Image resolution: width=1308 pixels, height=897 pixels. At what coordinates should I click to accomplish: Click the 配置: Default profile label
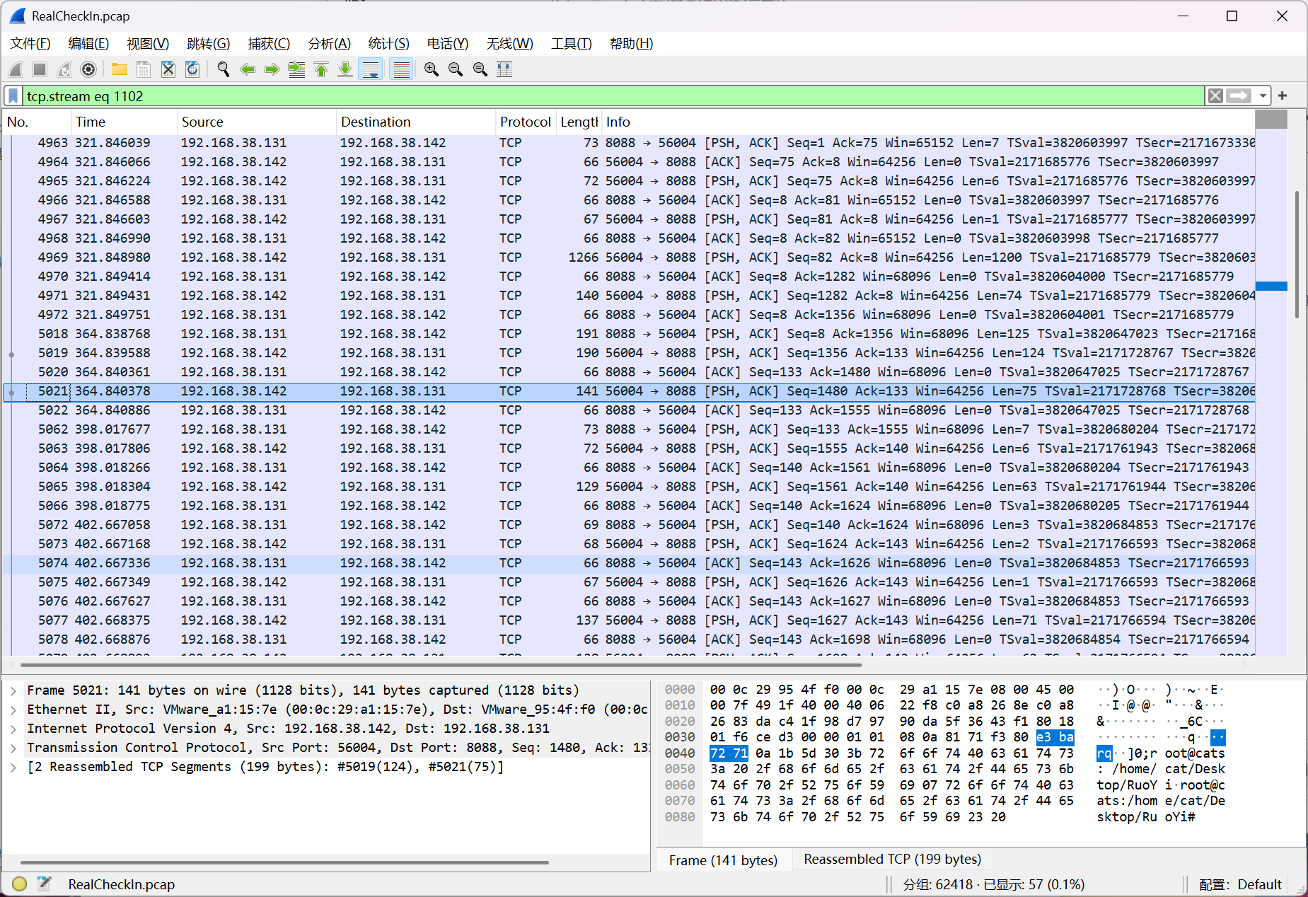pos(1239,884)
